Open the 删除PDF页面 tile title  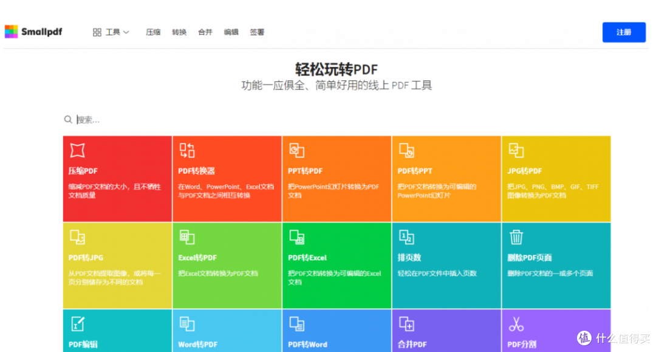pyautogui.click(x=529, y=258)
